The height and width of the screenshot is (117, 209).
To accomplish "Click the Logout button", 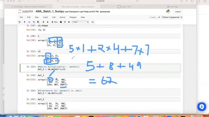I will coord(178,12).
